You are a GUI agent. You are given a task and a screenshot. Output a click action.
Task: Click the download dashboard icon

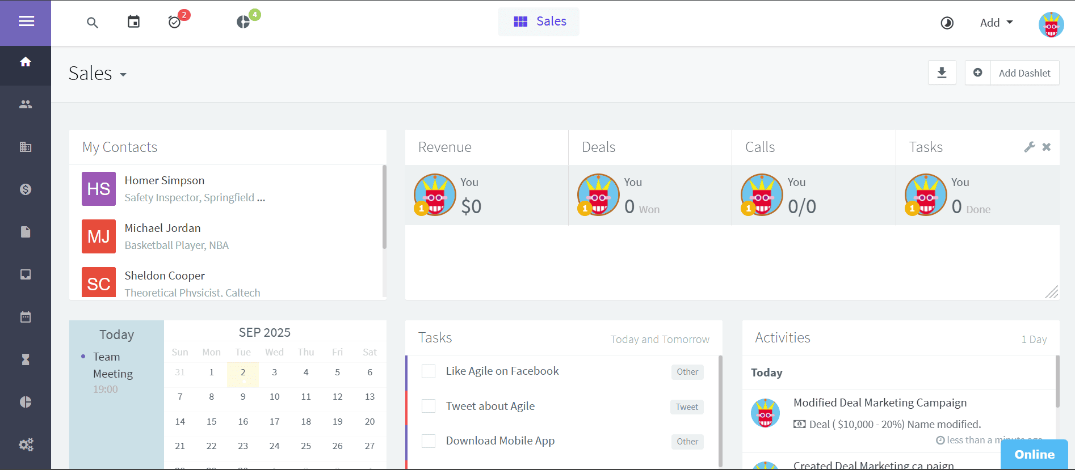[942, 73]
